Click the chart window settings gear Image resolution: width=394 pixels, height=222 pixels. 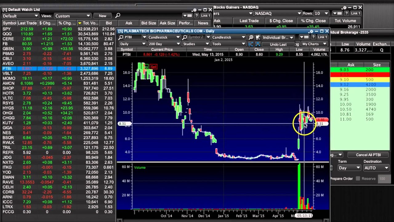(x=311, y=31)
